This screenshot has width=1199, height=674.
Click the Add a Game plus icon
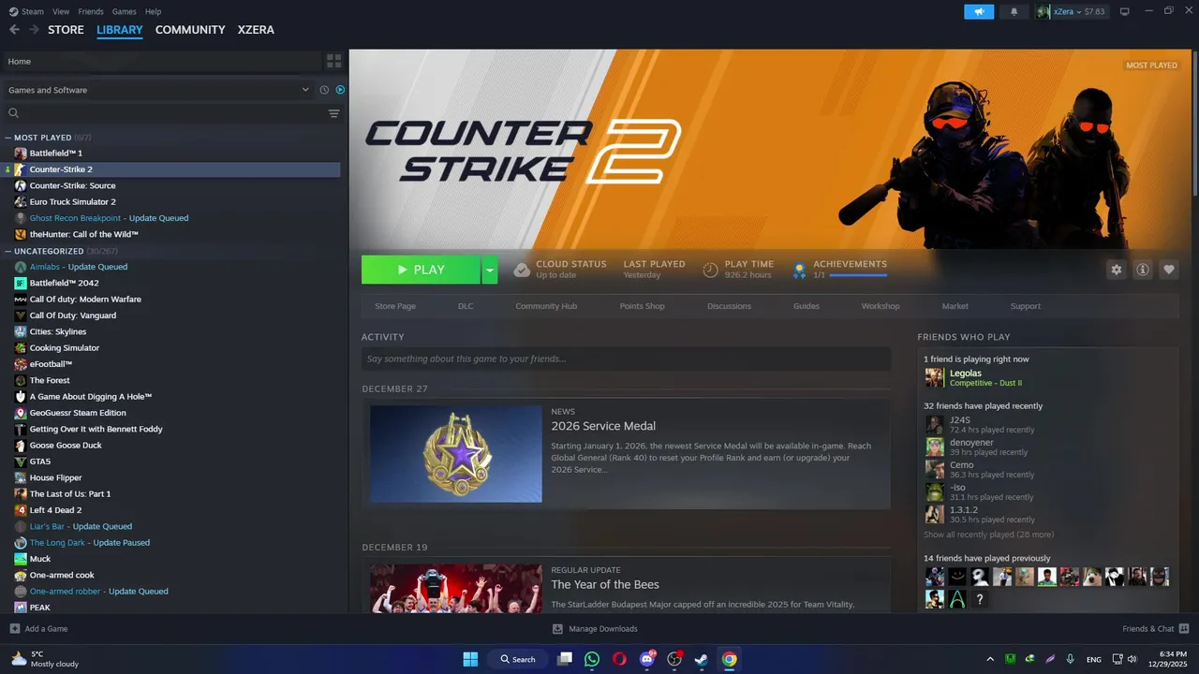pyautogui.click(x=14, y=628)
